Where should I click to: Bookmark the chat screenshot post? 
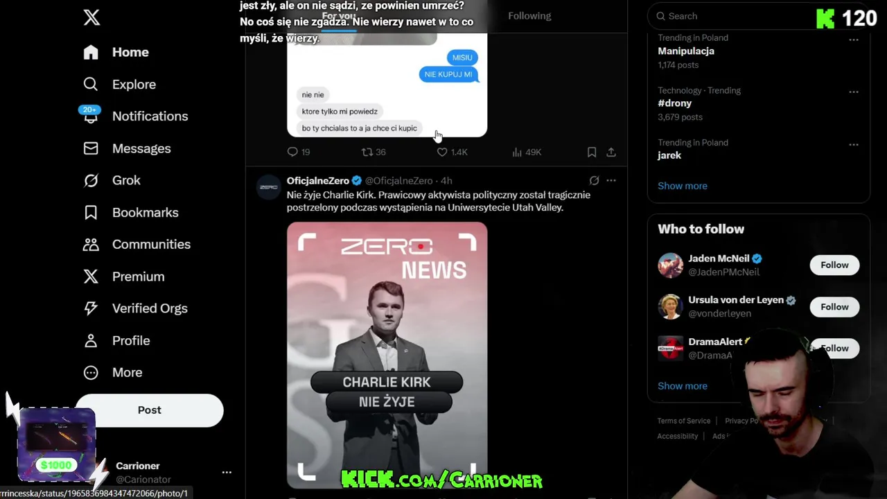pyautogui.click(x=592, y=152)
